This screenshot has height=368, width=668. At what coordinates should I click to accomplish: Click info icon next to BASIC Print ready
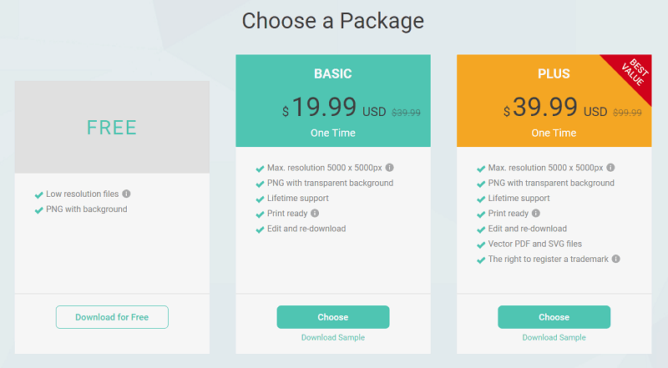point(315,214)
